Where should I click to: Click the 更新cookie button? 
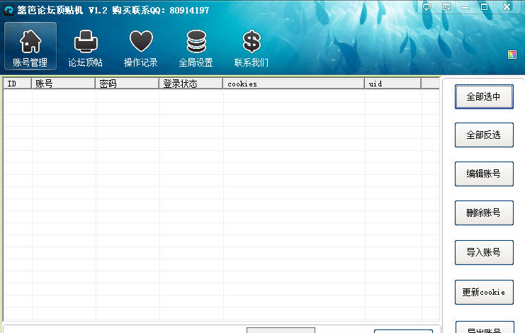point(484,292)
